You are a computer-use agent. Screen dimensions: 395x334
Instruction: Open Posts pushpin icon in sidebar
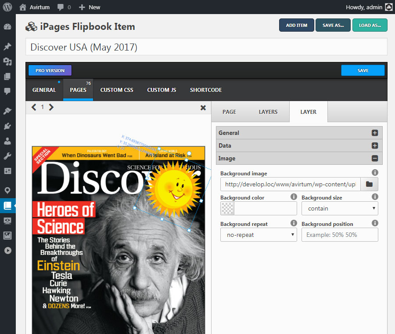coord(7,47)
